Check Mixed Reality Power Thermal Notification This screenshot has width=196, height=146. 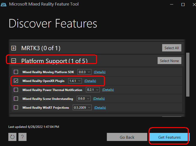[x=16, y=90]
